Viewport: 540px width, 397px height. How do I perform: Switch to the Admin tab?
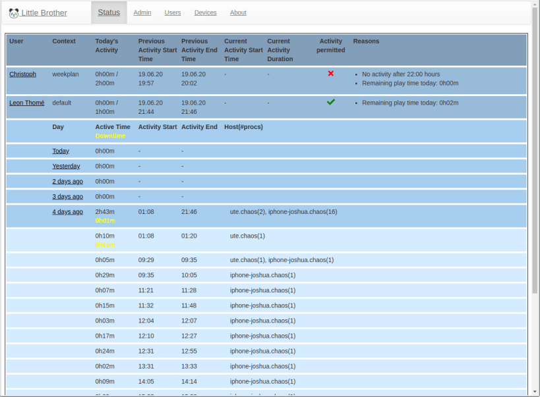tap(142, 13)
